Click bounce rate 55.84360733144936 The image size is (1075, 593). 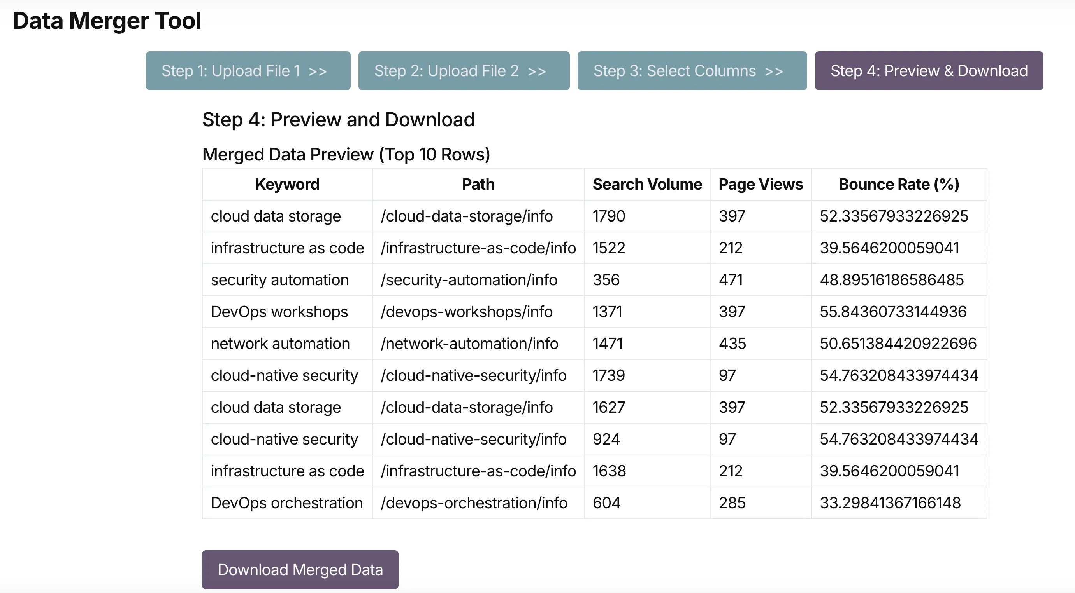click(x=899, y=312)
